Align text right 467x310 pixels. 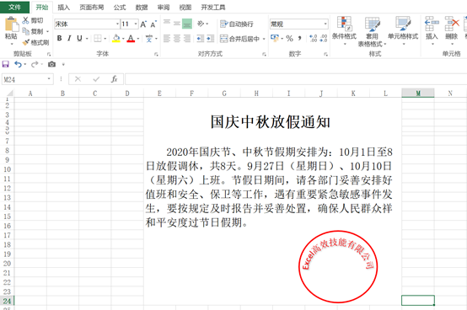tap(187, 39)
